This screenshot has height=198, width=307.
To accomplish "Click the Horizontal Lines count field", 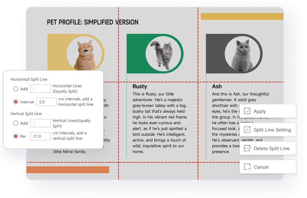I will [x=40, y=89].
